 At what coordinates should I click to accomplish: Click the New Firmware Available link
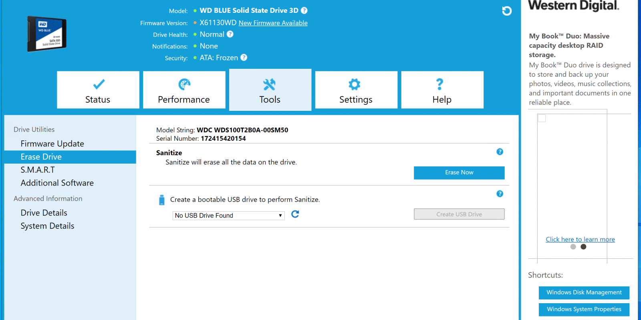tap(273, 23)
